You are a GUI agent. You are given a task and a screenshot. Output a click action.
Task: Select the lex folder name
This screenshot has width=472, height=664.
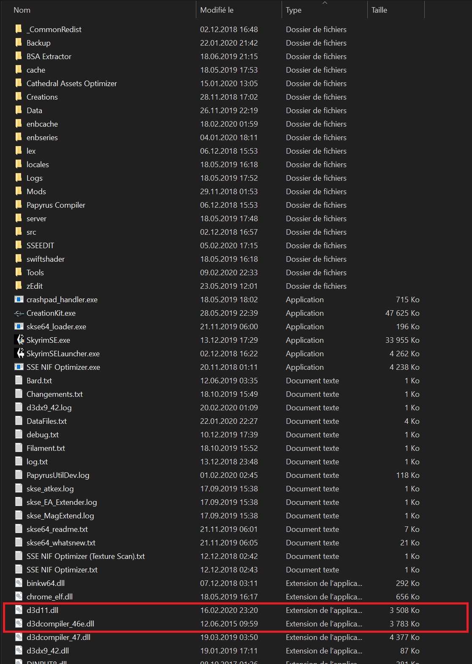coord(31,151)
